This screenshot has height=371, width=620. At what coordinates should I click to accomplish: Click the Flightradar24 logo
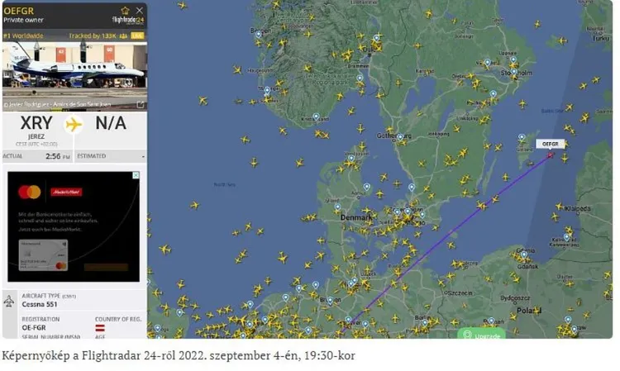[128, 20]
